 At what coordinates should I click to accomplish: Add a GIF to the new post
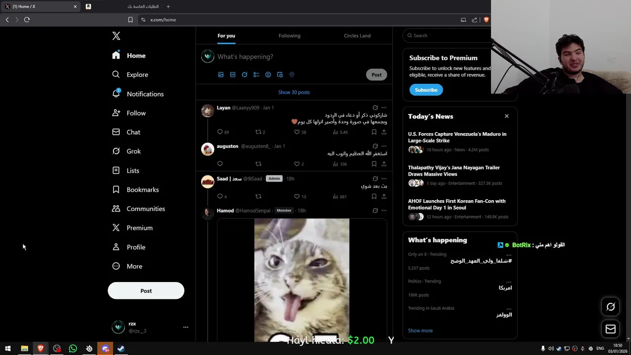(233, 74)
